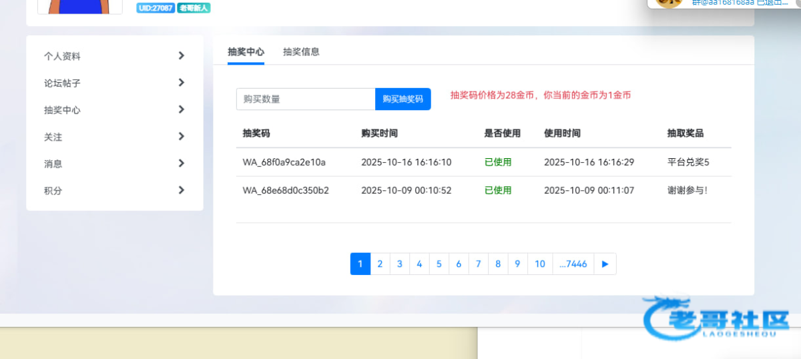Navigate to page 10
The image size is (801, 359).
[x=540, y=264]
